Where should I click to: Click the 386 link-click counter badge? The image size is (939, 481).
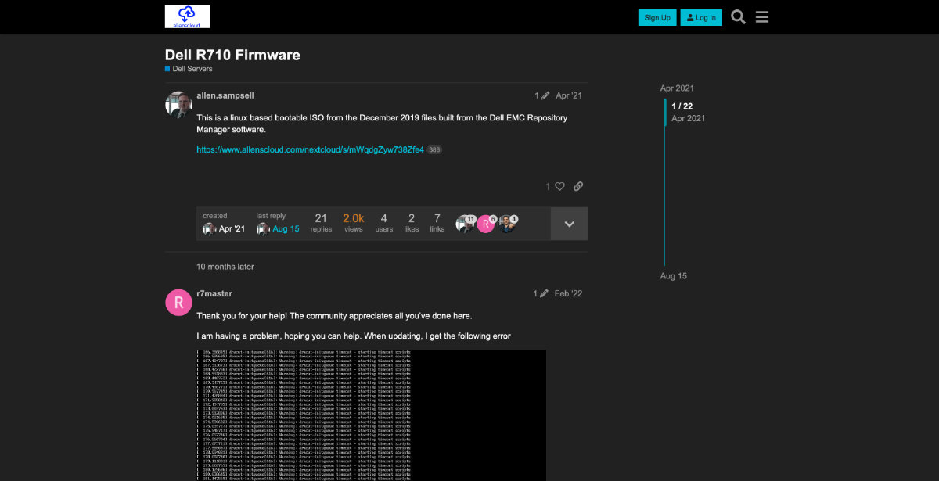tap(435, 149)
